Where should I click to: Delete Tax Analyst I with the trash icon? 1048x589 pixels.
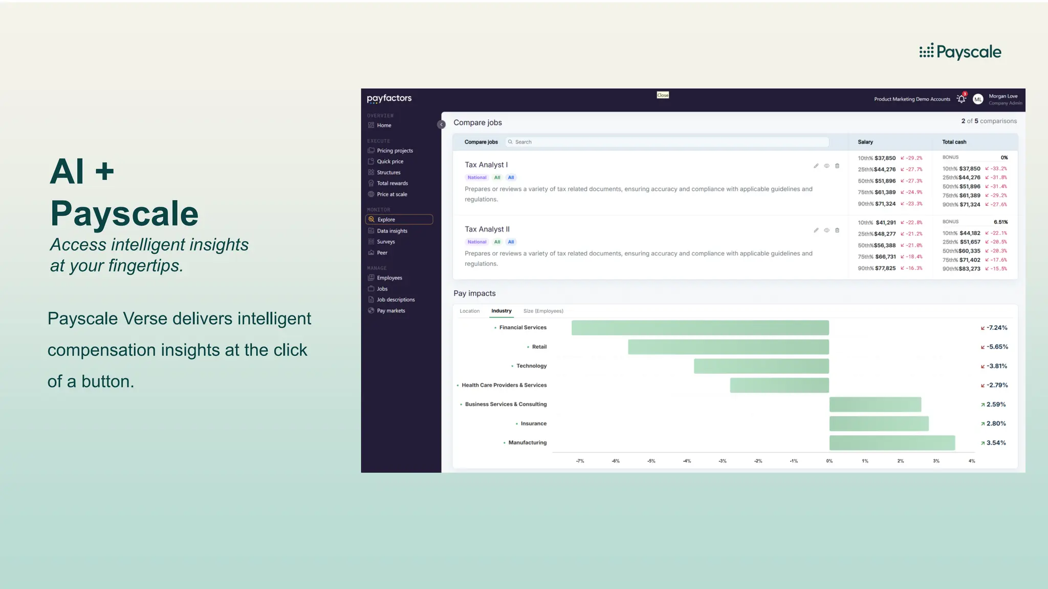pyautogui.click(x=837, y=166)
